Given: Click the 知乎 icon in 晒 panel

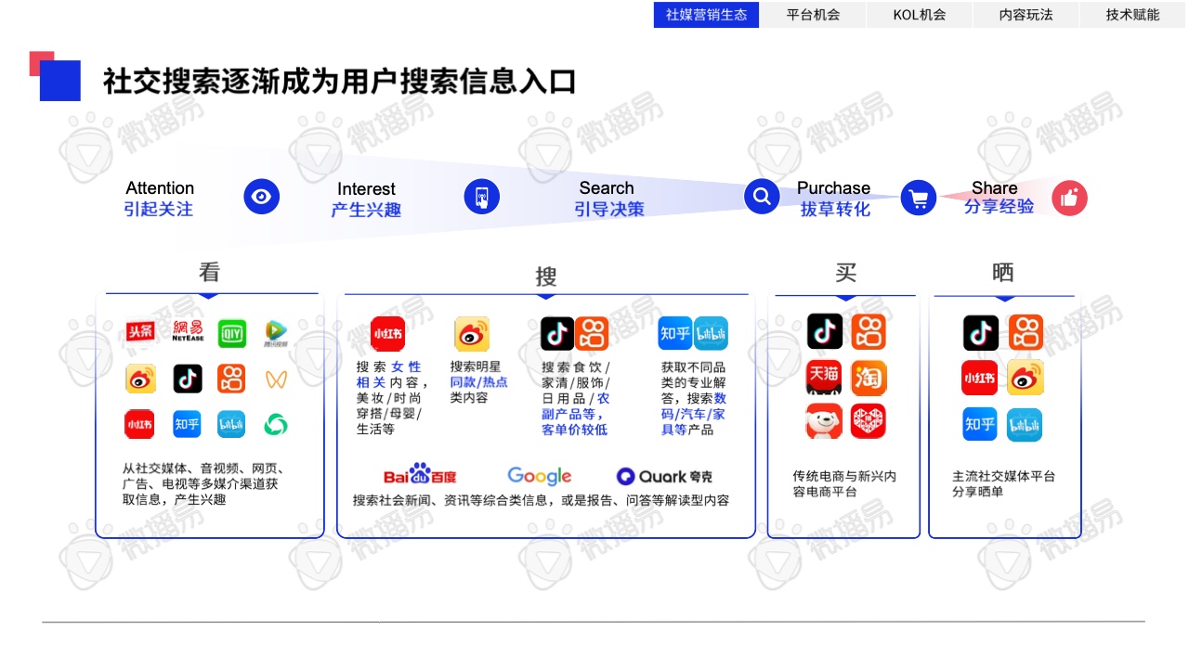Looking at the screenshot, I should [x=981, y=424].
